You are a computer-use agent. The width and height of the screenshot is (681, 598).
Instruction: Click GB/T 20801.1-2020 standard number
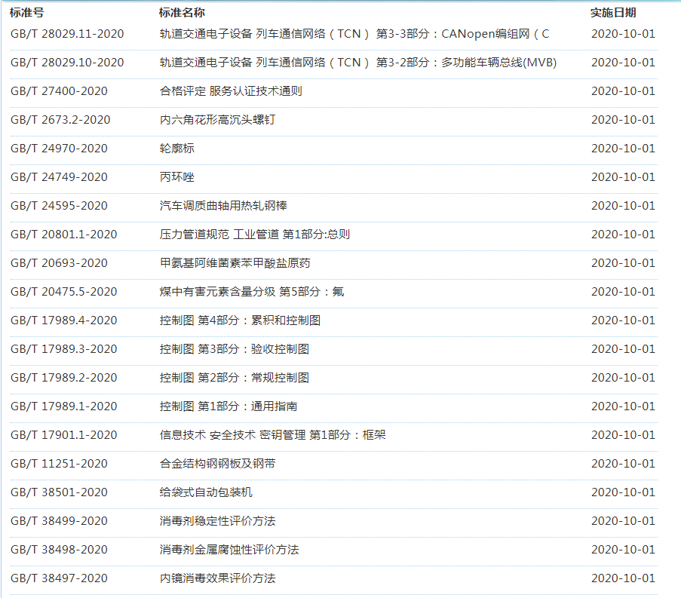(64, 235)
